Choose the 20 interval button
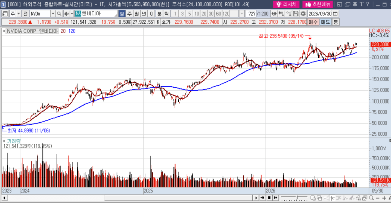Image resolution: width=391 pixels, height=203 pixels. pyautogui.click(x=204, y=14)
